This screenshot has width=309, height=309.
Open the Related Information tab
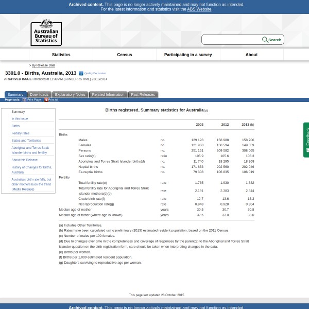tap(108, 95)
